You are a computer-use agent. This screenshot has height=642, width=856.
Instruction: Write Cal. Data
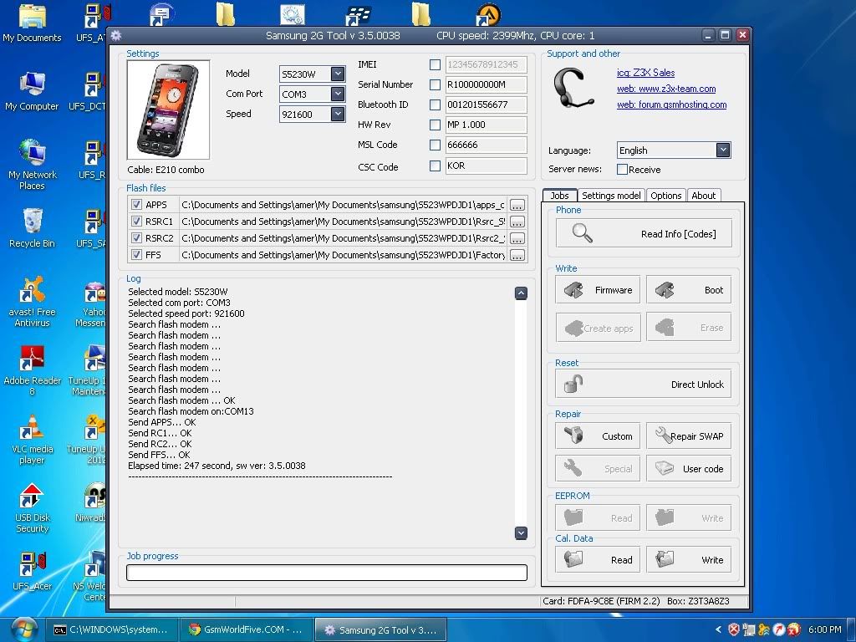(x=689, y=559)
